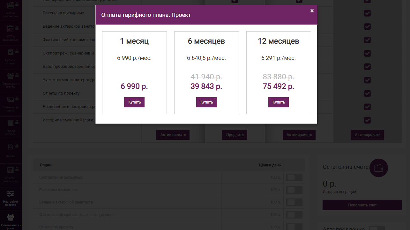Enable Ведение актерской занятости option switch
Screen dimensions: 410x230
click(294, 202)
